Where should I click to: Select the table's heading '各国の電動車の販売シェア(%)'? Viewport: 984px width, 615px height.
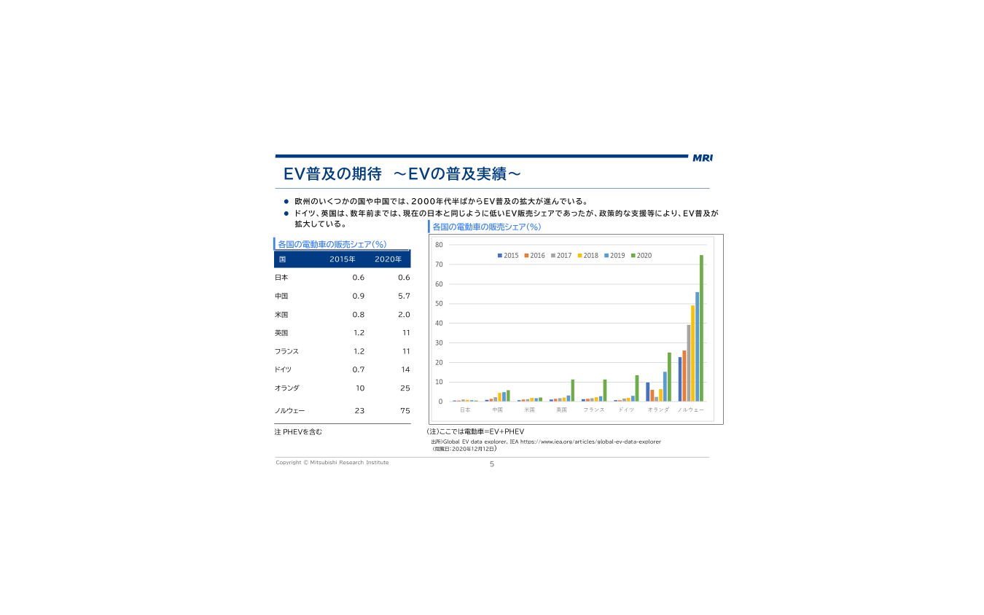[332, 244]
